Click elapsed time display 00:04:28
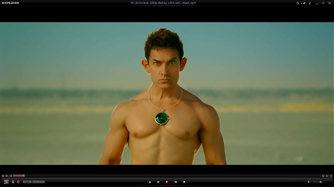 [7, 176]
